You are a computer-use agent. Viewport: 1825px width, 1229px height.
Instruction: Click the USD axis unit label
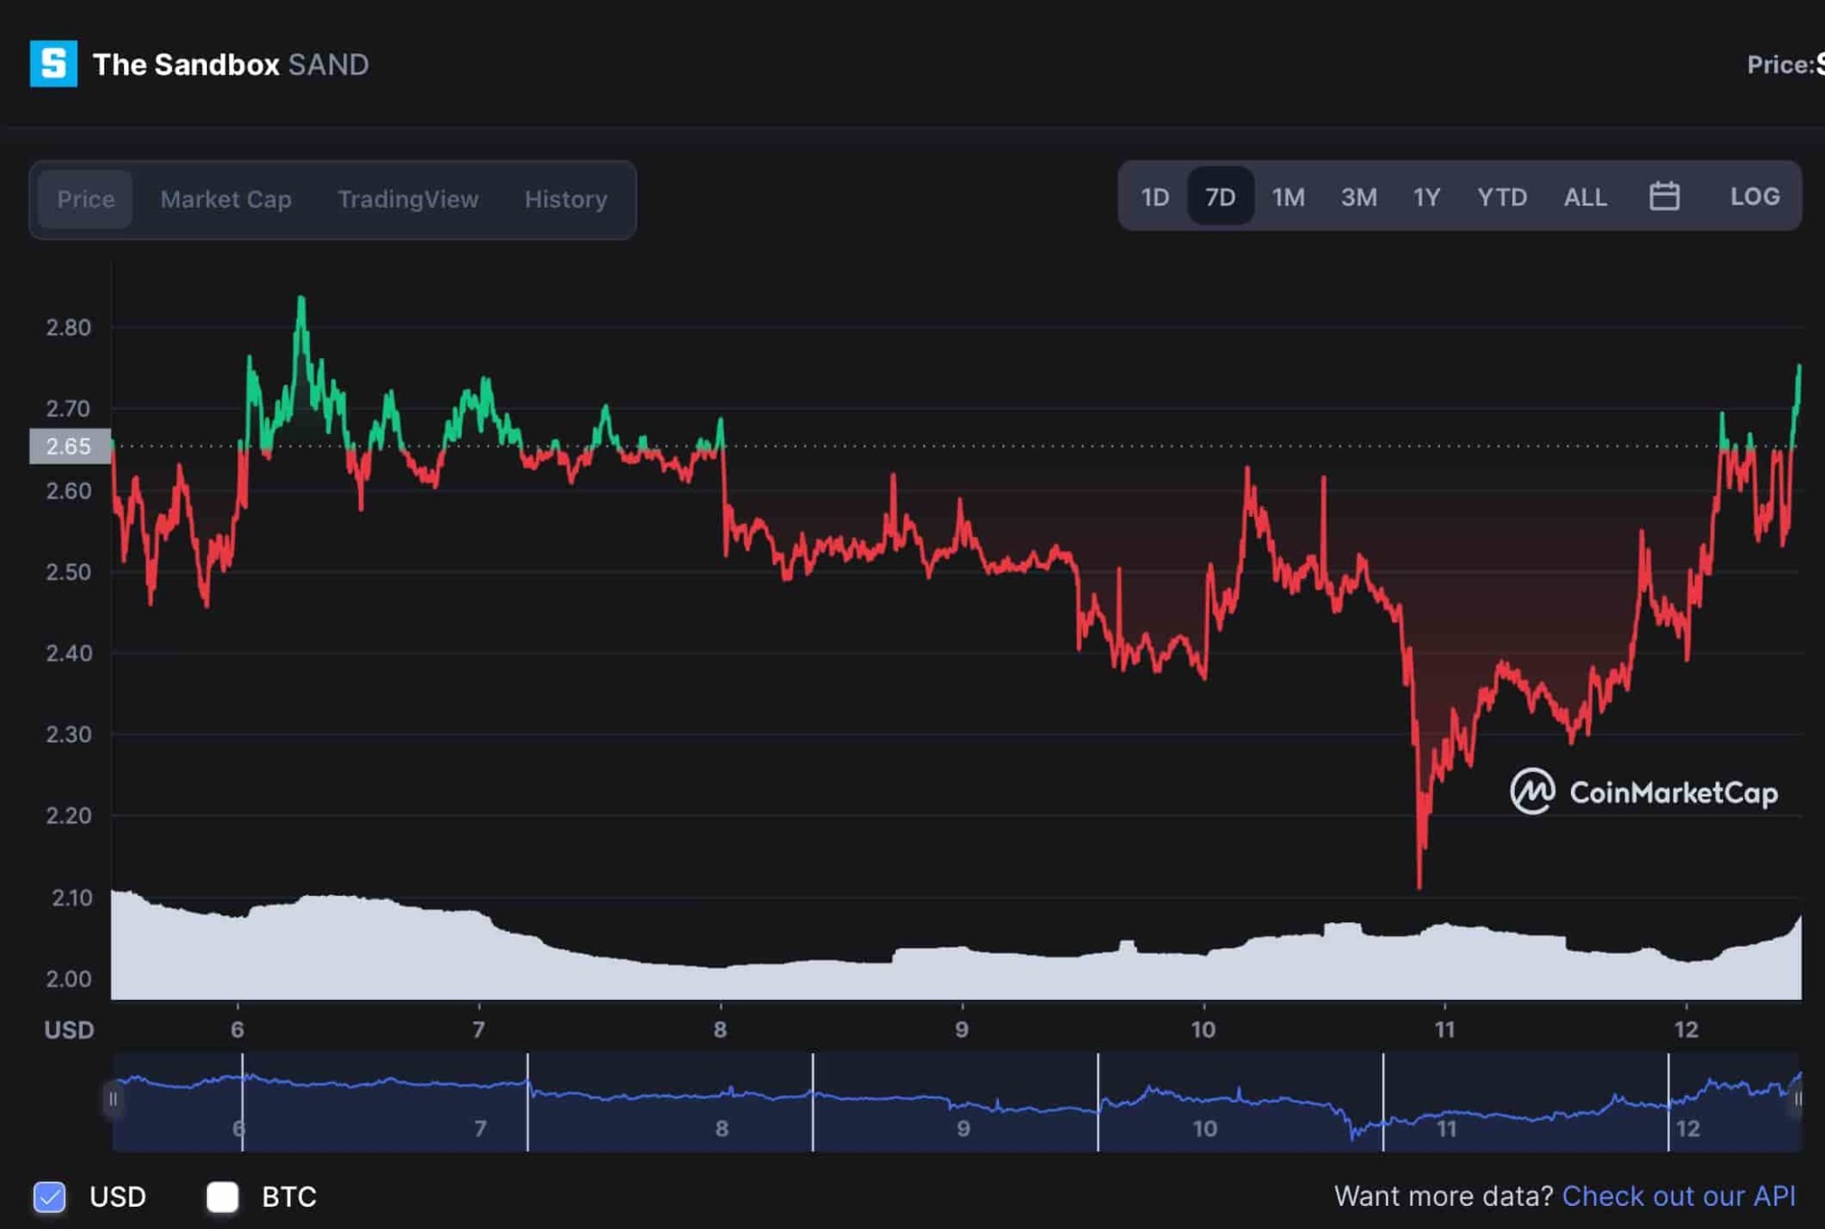[69, 1030]
